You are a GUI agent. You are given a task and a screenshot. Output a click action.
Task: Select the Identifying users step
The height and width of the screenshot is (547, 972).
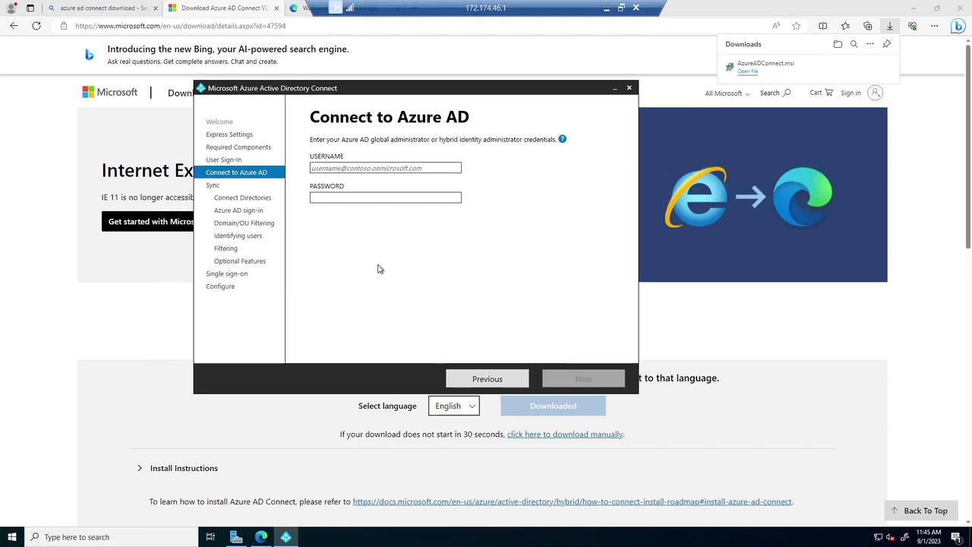point(238,236)
